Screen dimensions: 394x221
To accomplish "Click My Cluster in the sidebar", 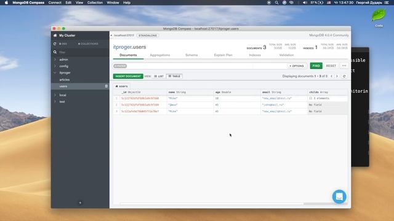I will click(67, 36).
